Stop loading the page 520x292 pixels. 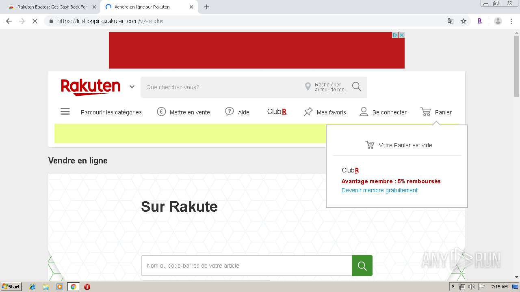[x=35, y=21]
